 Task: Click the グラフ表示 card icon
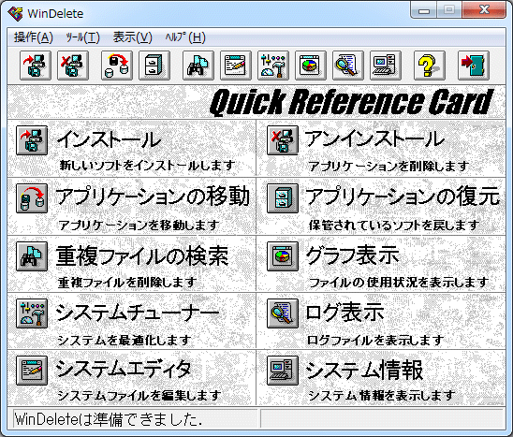click(283, 256)
